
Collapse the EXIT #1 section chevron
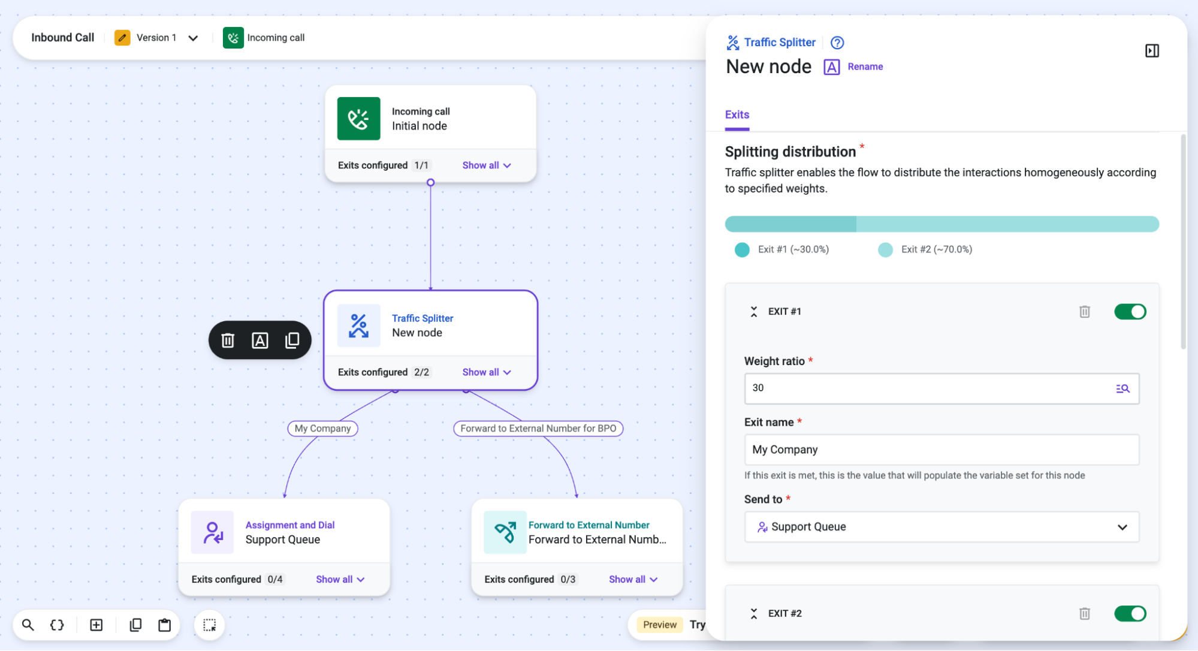click(x=754, y=312)
